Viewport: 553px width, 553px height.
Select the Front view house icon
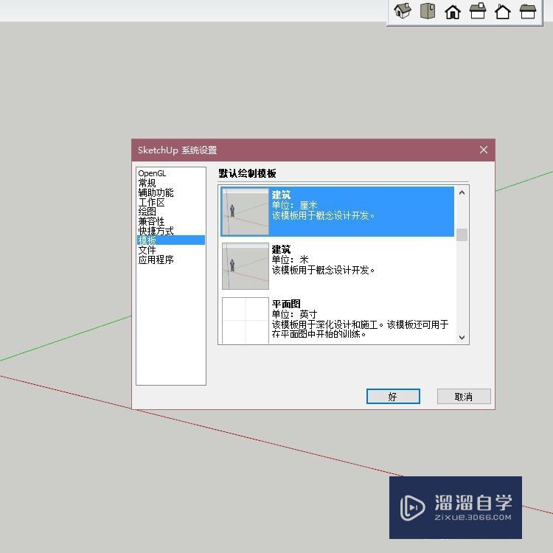pos(453,11)
